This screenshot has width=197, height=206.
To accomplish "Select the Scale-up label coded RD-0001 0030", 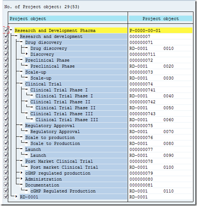I will tap(41, 78).
